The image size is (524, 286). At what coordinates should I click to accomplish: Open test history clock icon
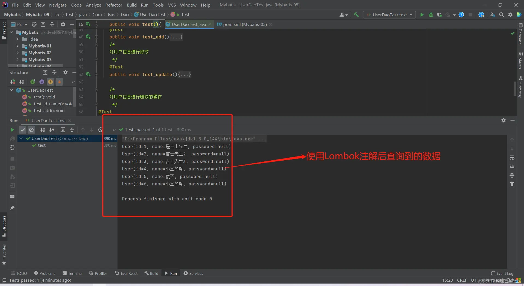[x=100, y=130]
